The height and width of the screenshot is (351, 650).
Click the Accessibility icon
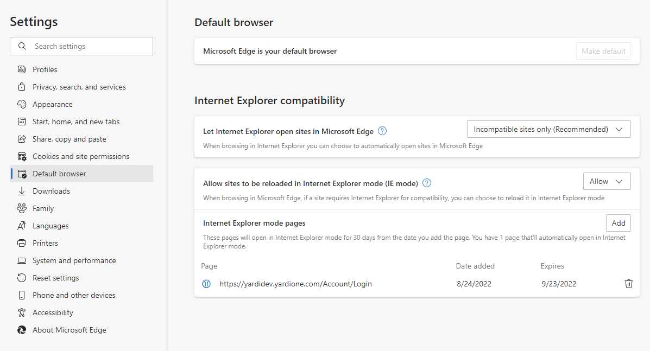(22, 312)
